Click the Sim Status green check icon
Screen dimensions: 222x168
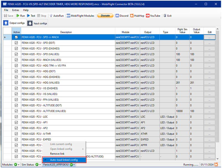(37, 165)
